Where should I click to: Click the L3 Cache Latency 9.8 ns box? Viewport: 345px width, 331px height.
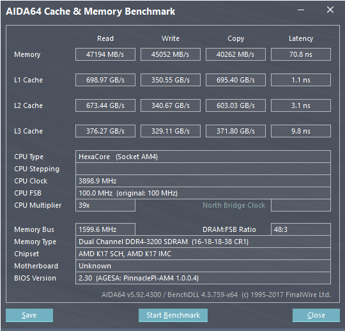click(x=301, y=131)
